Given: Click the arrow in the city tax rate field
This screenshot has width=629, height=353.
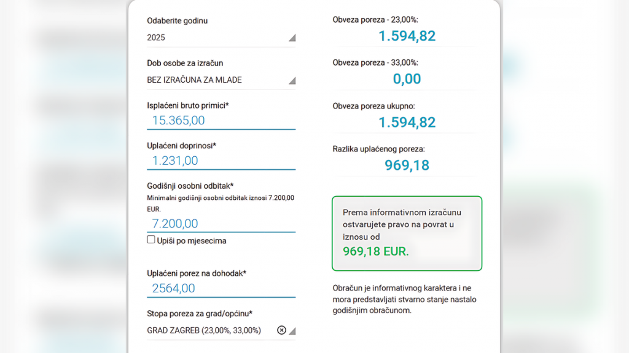Looking at the screenshot, I should point(292,331).
